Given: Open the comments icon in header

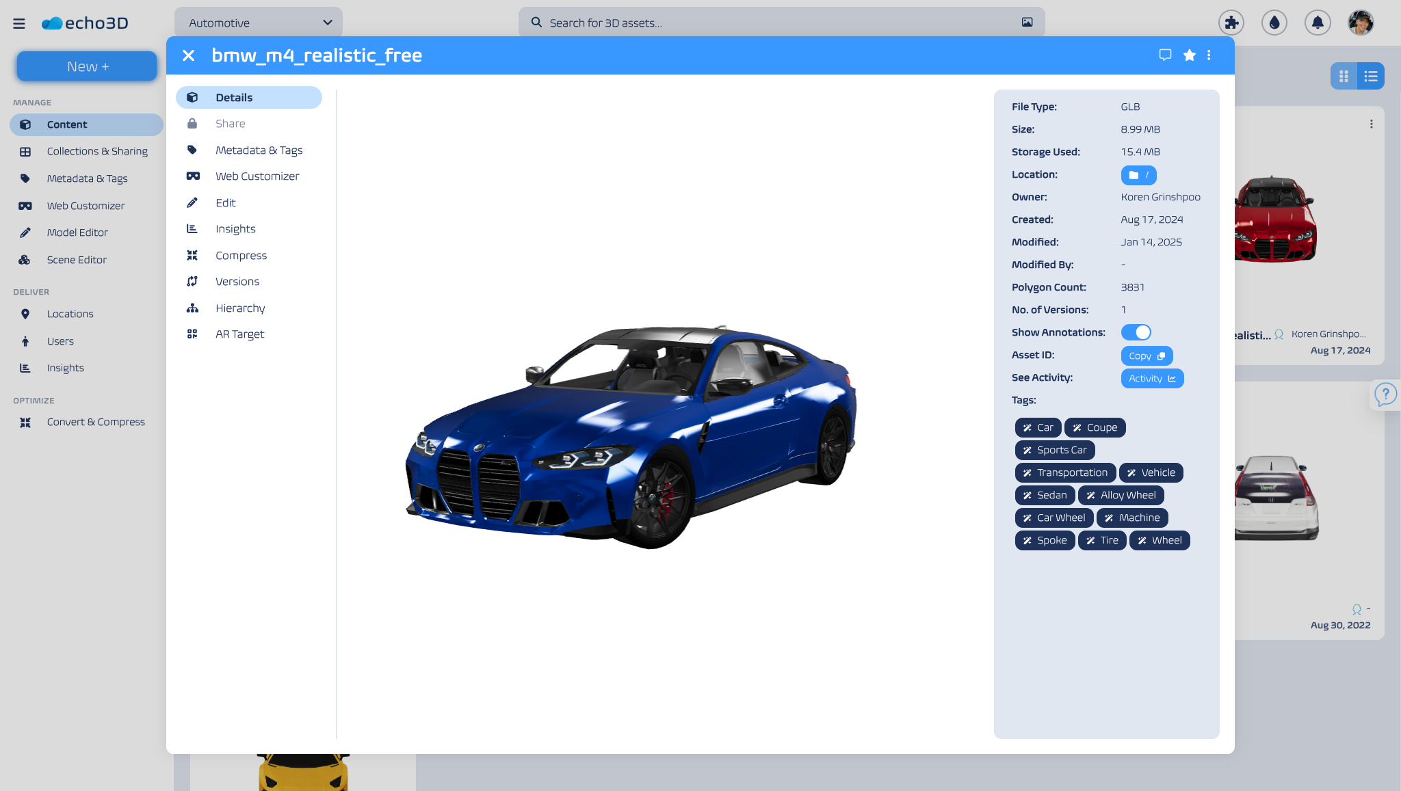Looking at the screenshot, I should (1165, 55).
